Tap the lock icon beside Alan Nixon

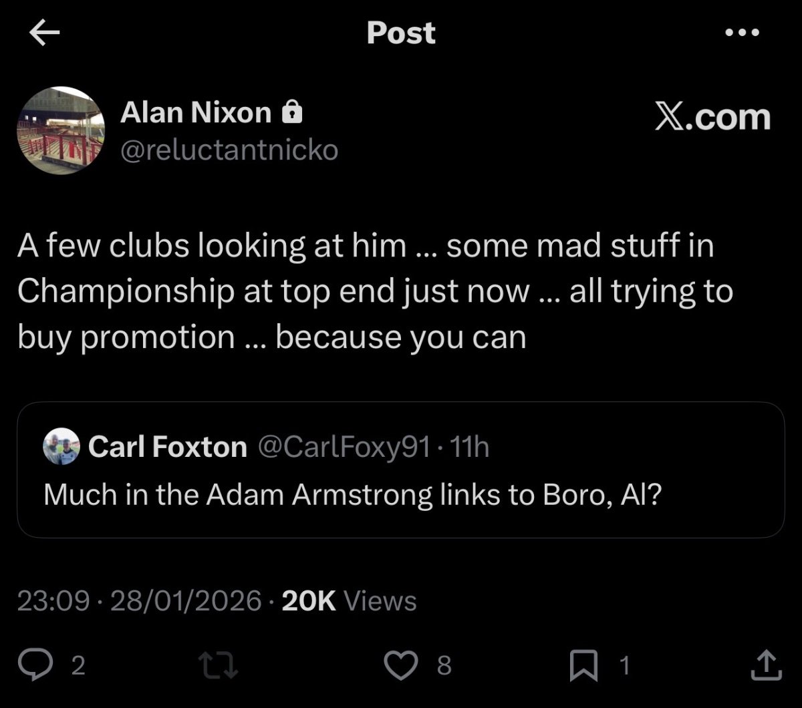pyautogui.click(x=292, y=113)
